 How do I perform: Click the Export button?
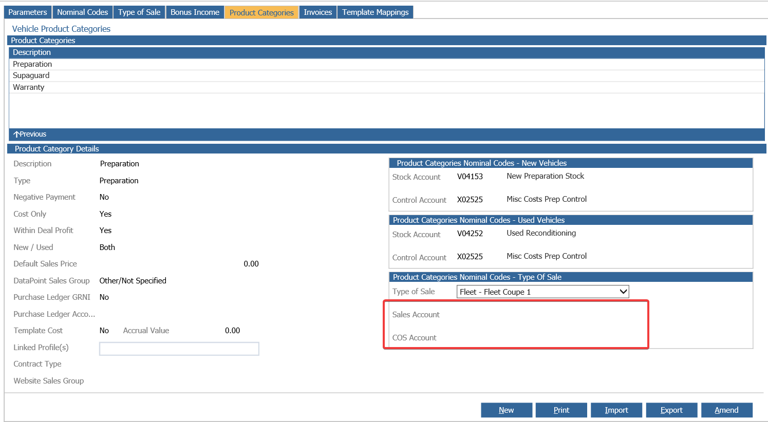tap(671, 410)
